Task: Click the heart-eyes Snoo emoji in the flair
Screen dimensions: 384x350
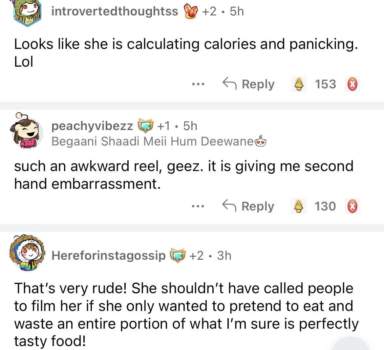Action: 261,141
